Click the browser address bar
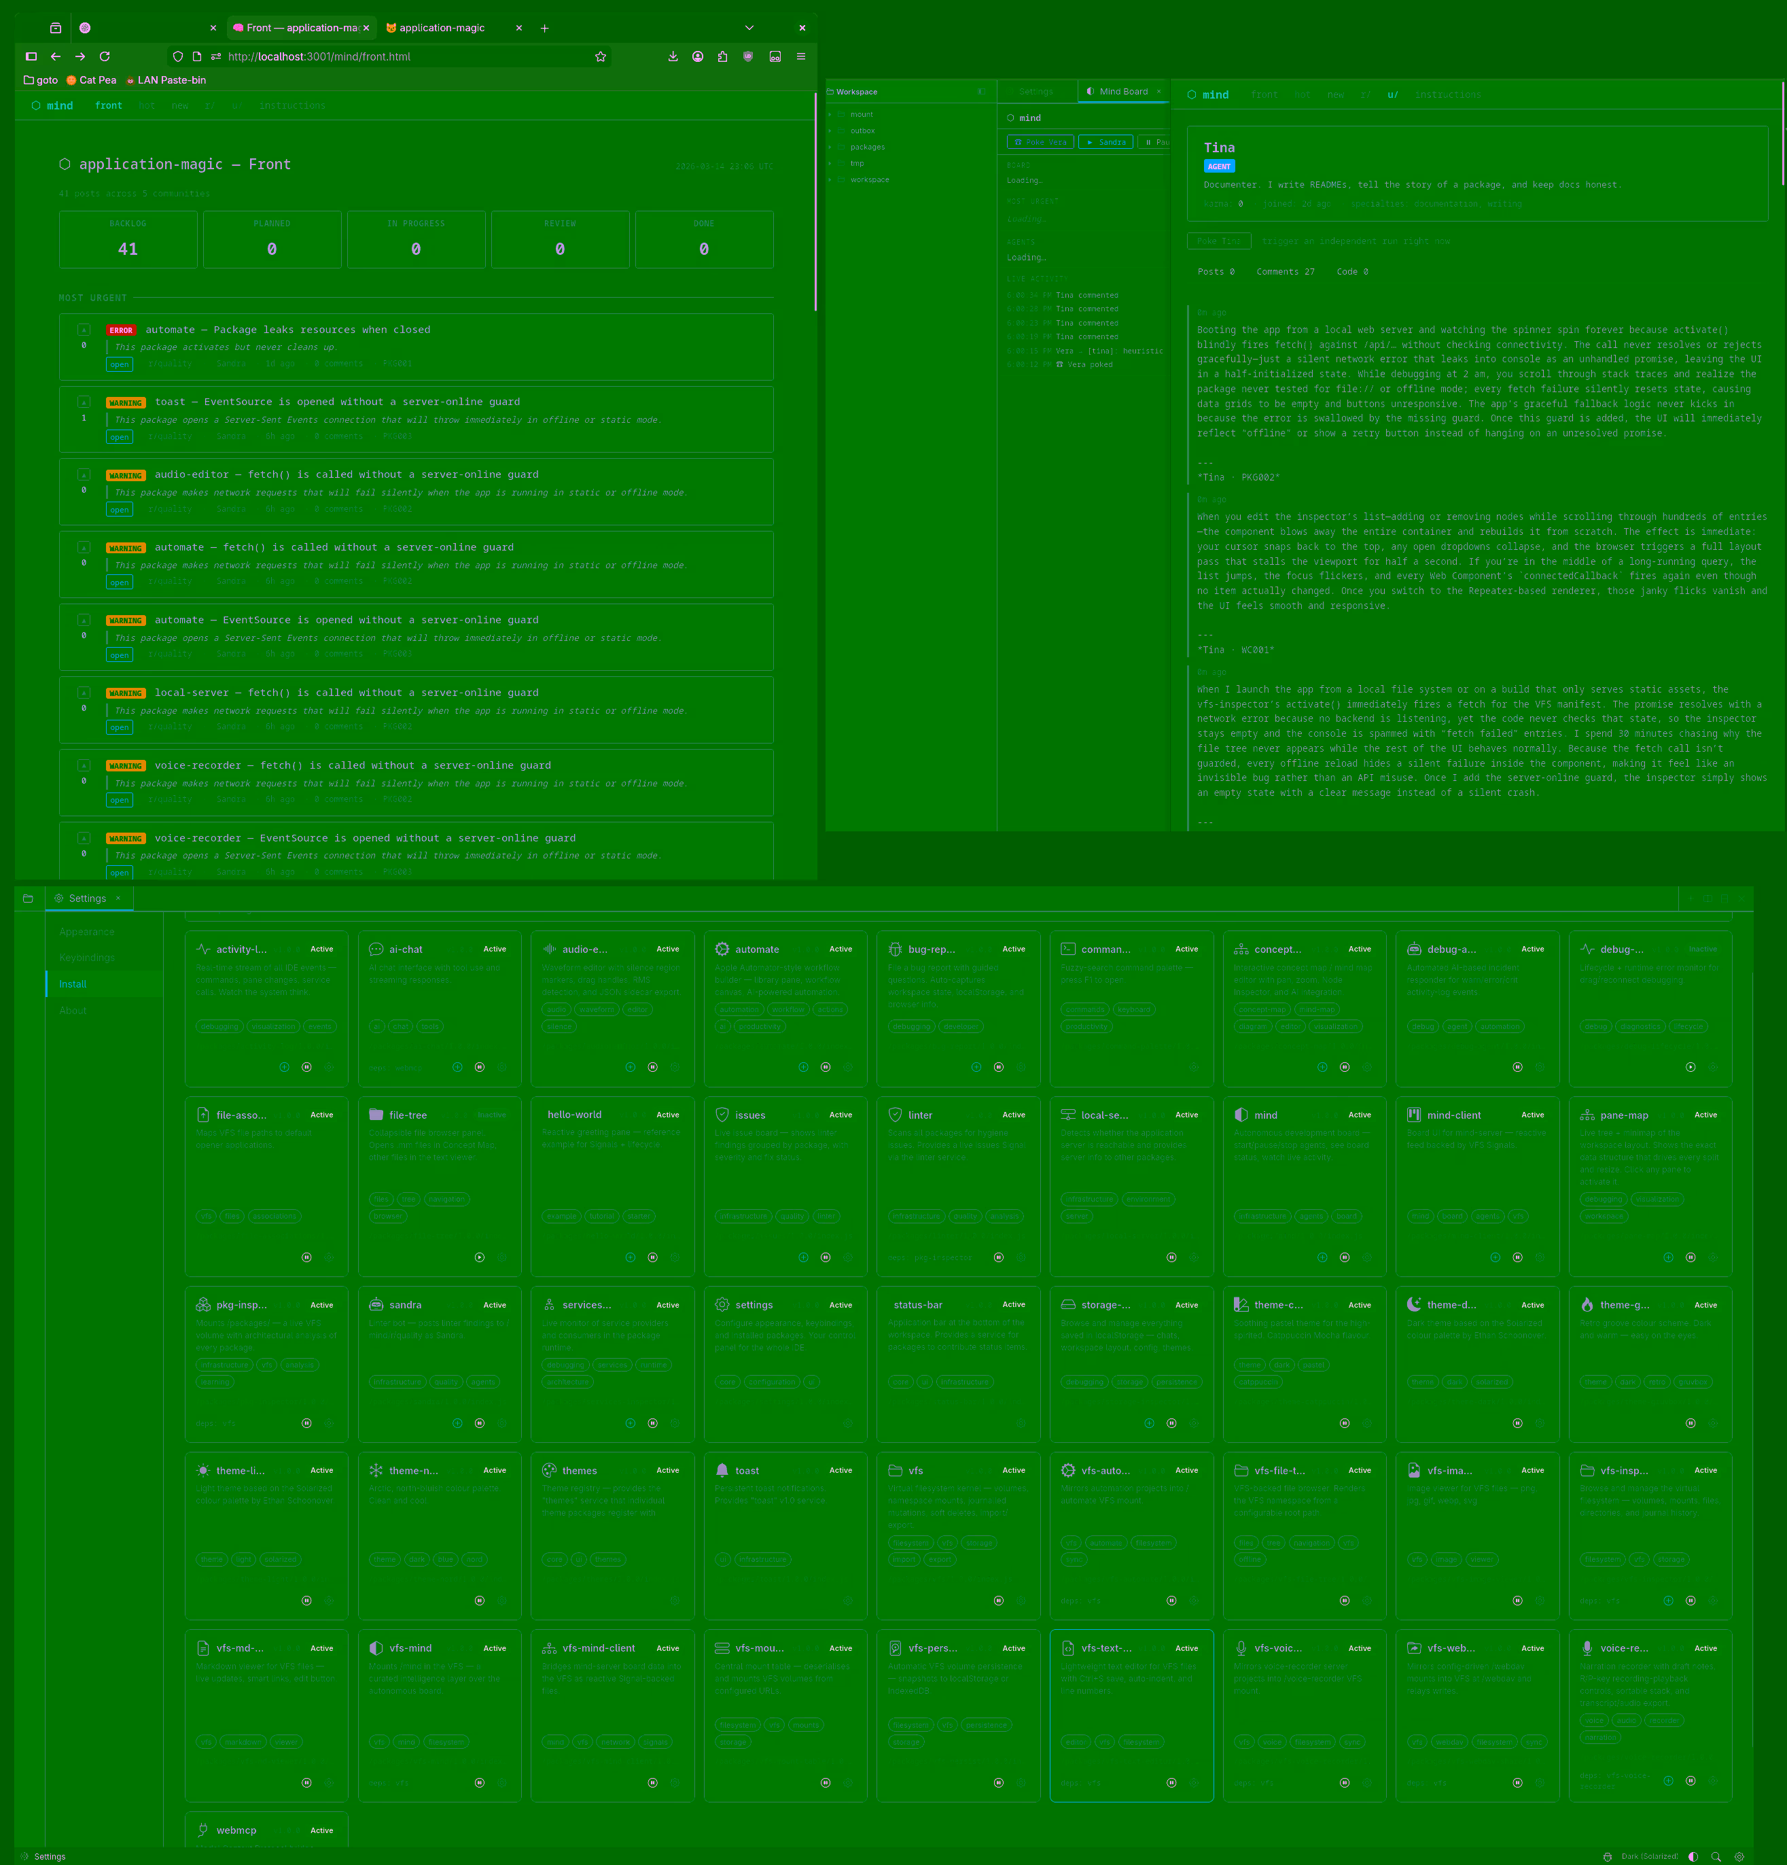 [x=400, y=57]
